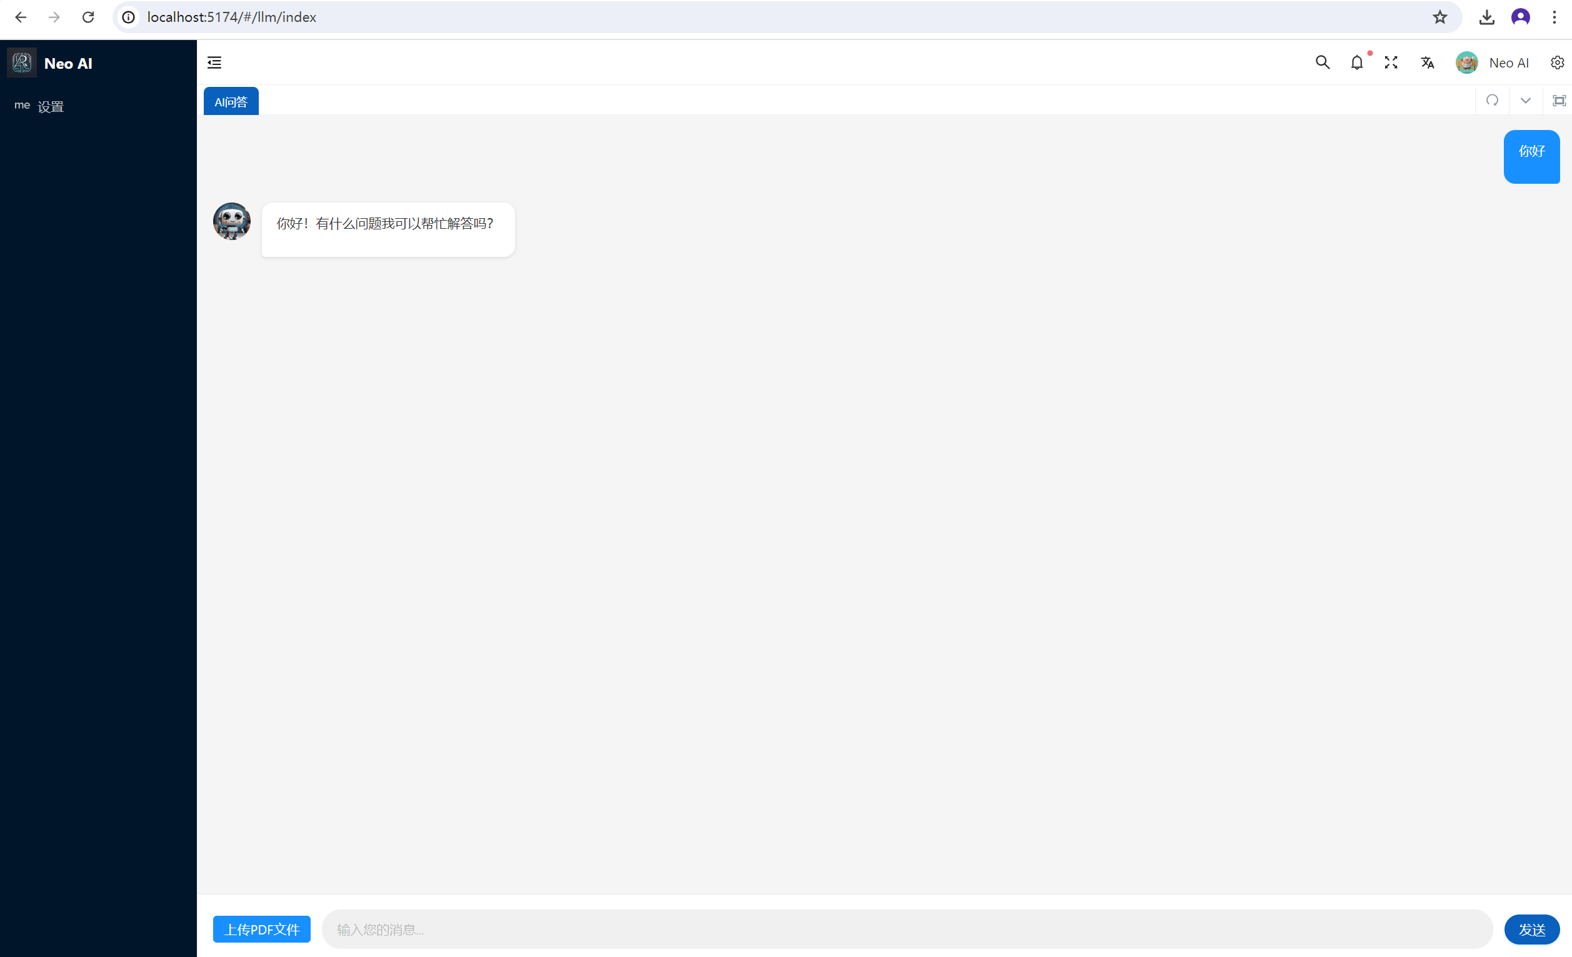Go back with browser back arrow
This screenshot has height=957, width=1572.
21,18
